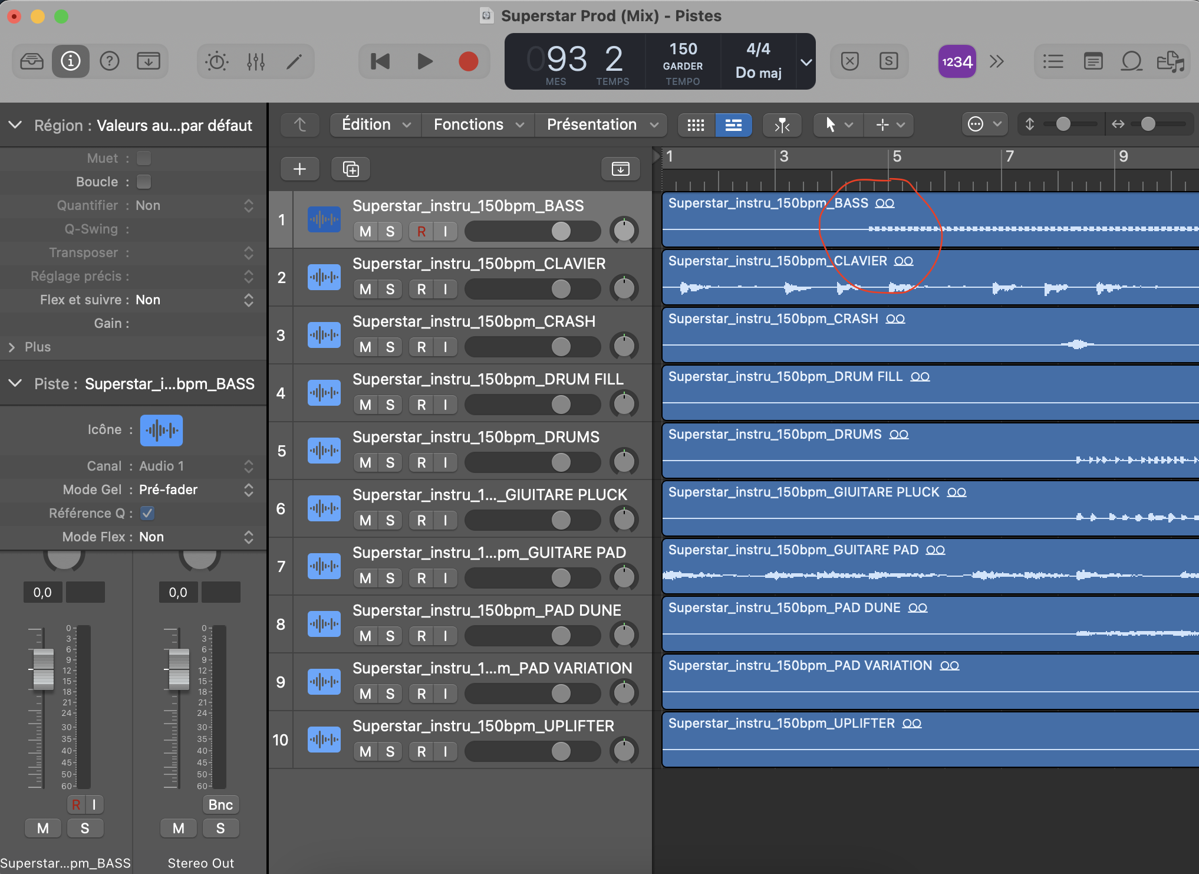Enable the Muet checkbox in Region panel
Image resolution: width=1199 pixels, height=874 pixels.
click(143, 157)
